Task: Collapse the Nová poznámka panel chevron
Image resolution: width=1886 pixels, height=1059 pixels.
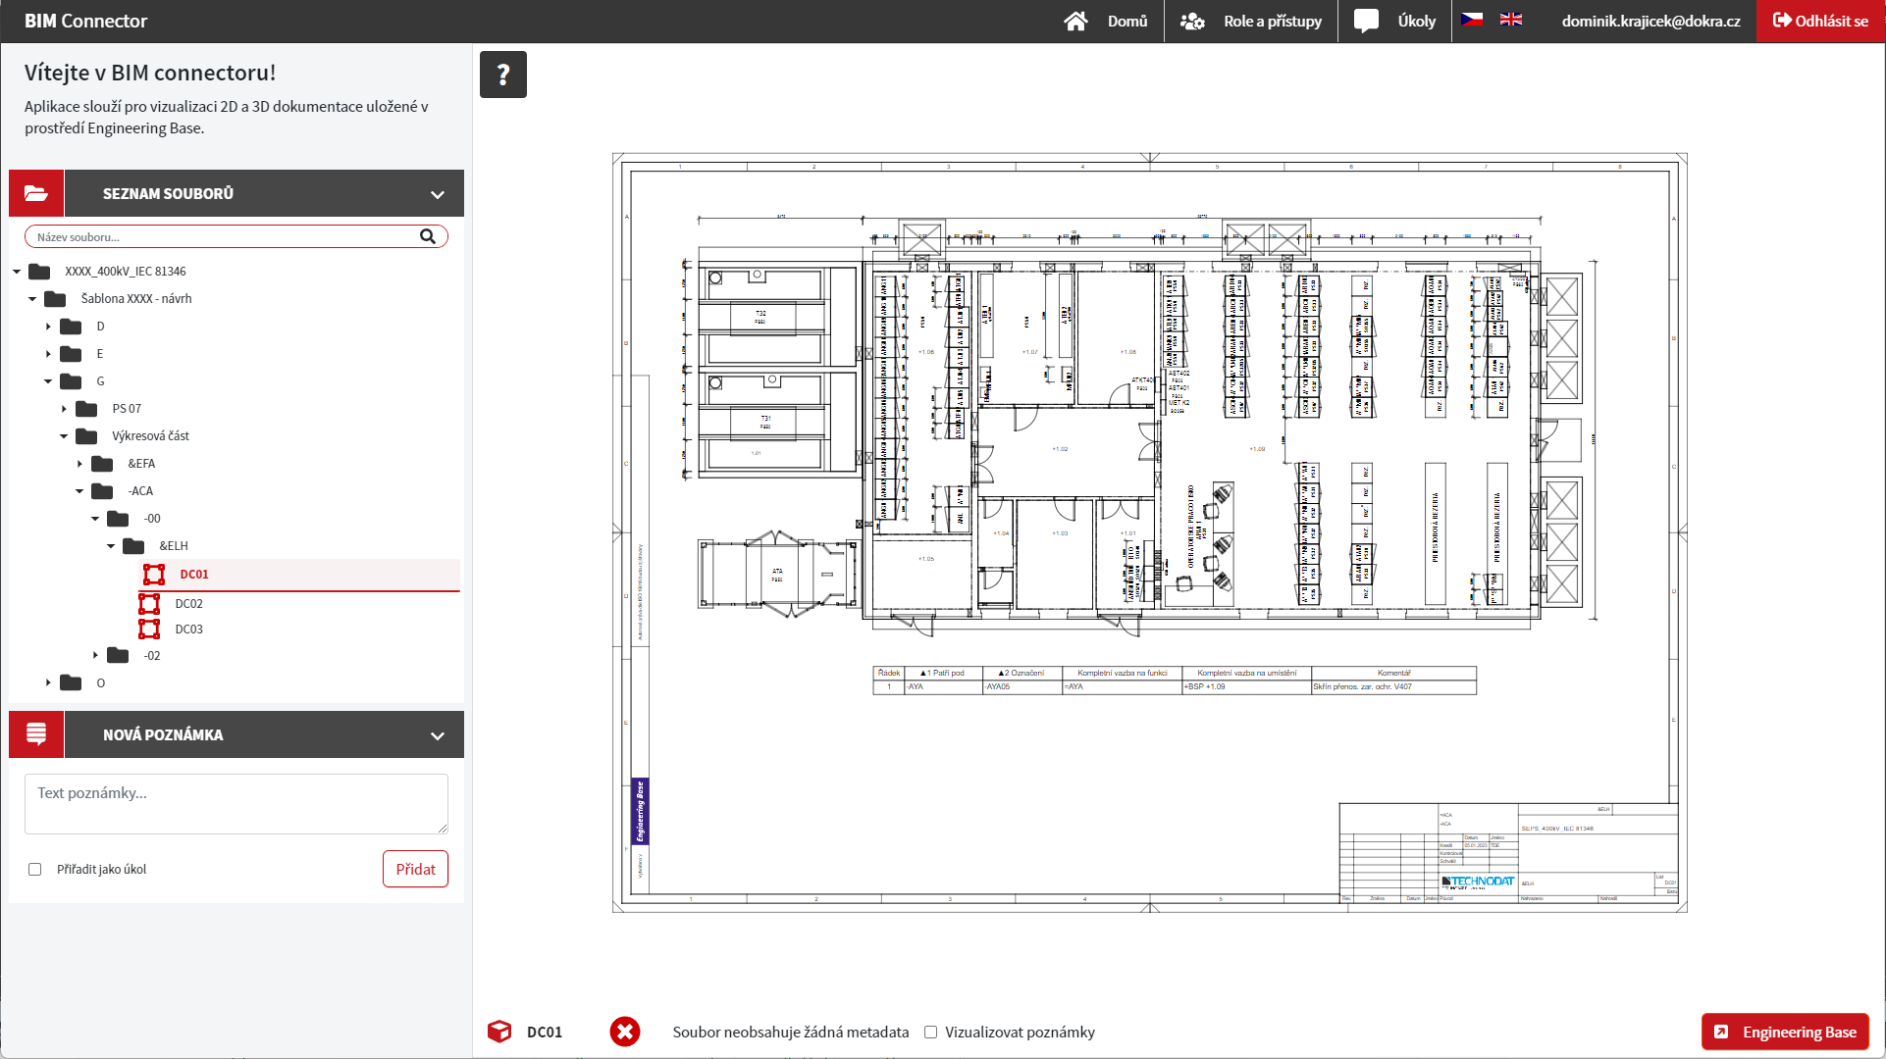Action: pos(438,735)
